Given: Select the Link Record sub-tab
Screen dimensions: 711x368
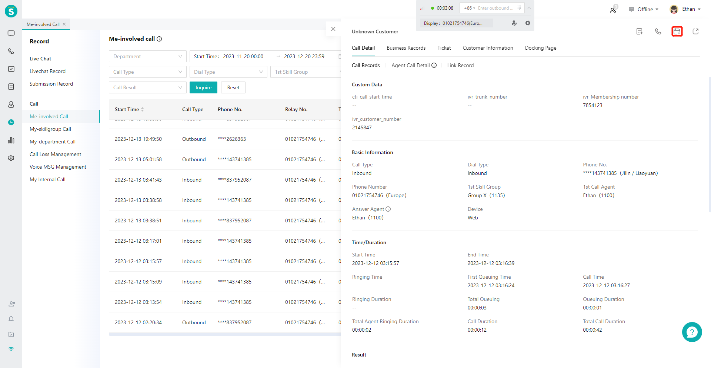Looking at the screenshot, I should (460, 65).
